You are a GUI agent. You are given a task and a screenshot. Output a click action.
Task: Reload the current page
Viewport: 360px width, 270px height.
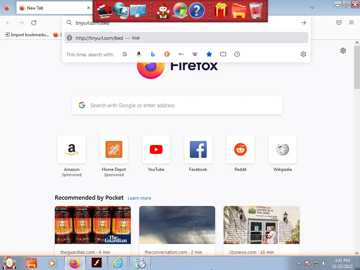(x=34, y=23)
